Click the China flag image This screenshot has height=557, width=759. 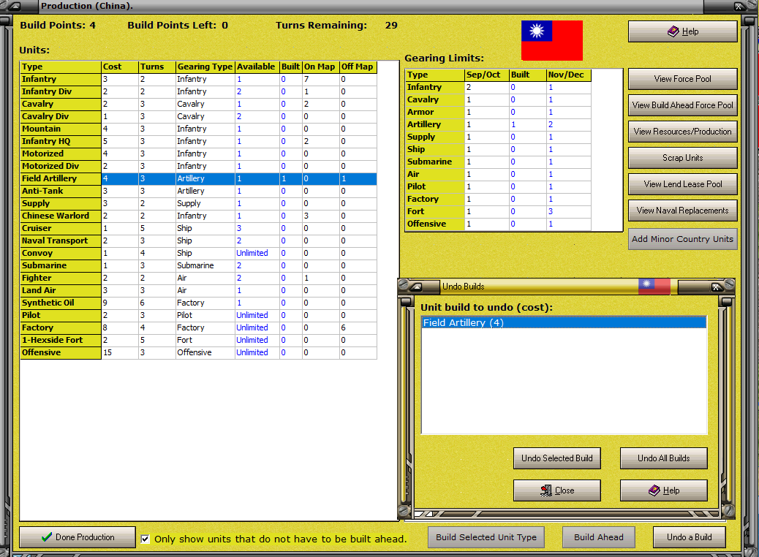coord(552,40)
